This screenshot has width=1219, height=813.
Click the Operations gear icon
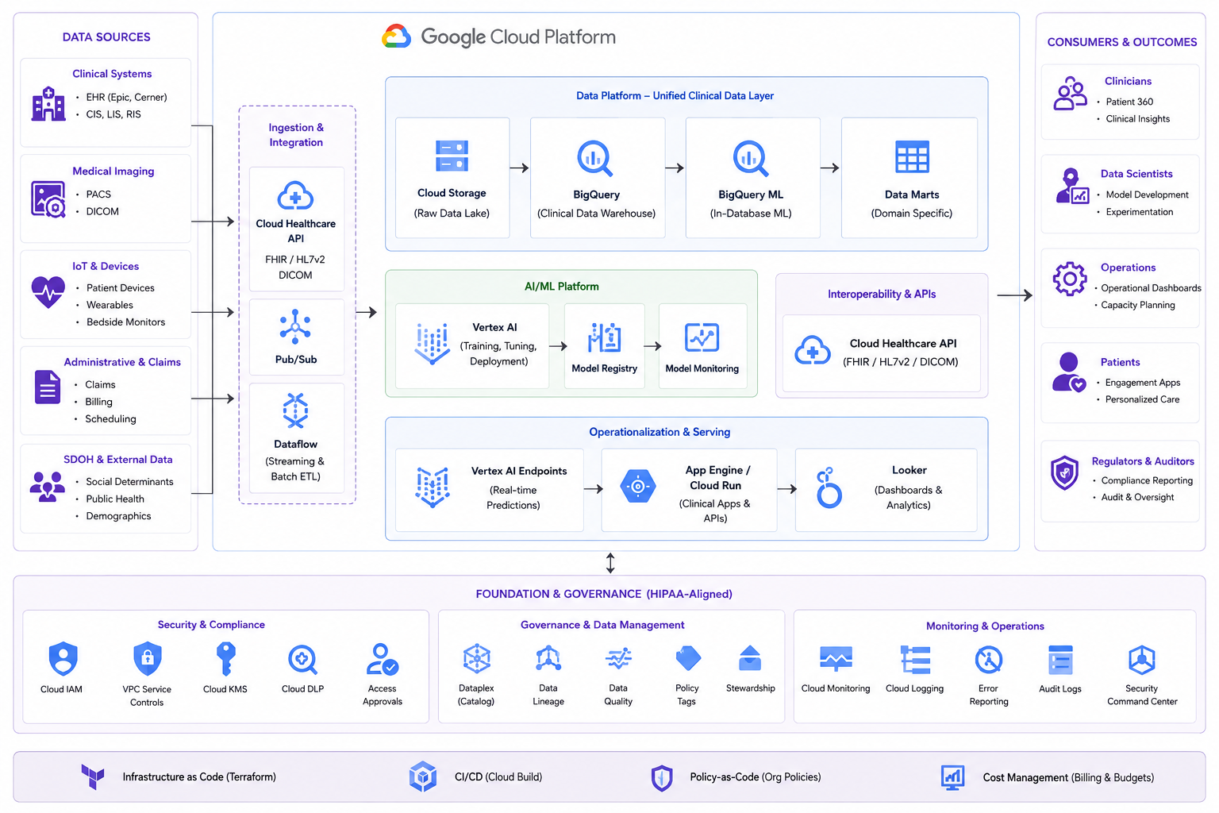pos(1070,279)
